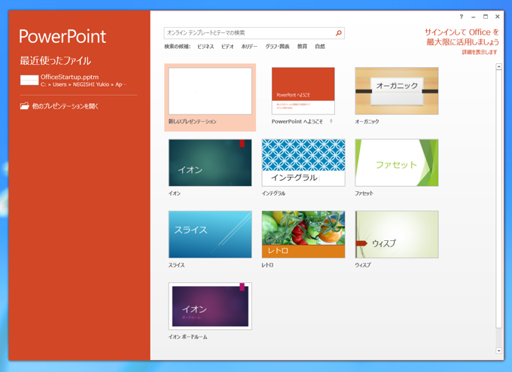Maximize the PowerPoint window
The width and height of the screenshot is (512, 372).
pos(486,17)
